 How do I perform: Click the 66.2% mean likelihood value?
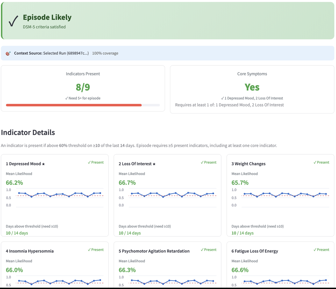[x=14, y=183]
